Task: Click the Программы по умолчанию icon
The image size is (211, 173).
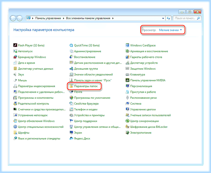Action: (x=71, y=98)
